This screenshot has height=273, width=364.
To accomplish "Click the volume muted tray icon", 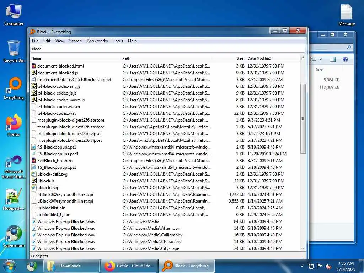I will pos(328,266).
